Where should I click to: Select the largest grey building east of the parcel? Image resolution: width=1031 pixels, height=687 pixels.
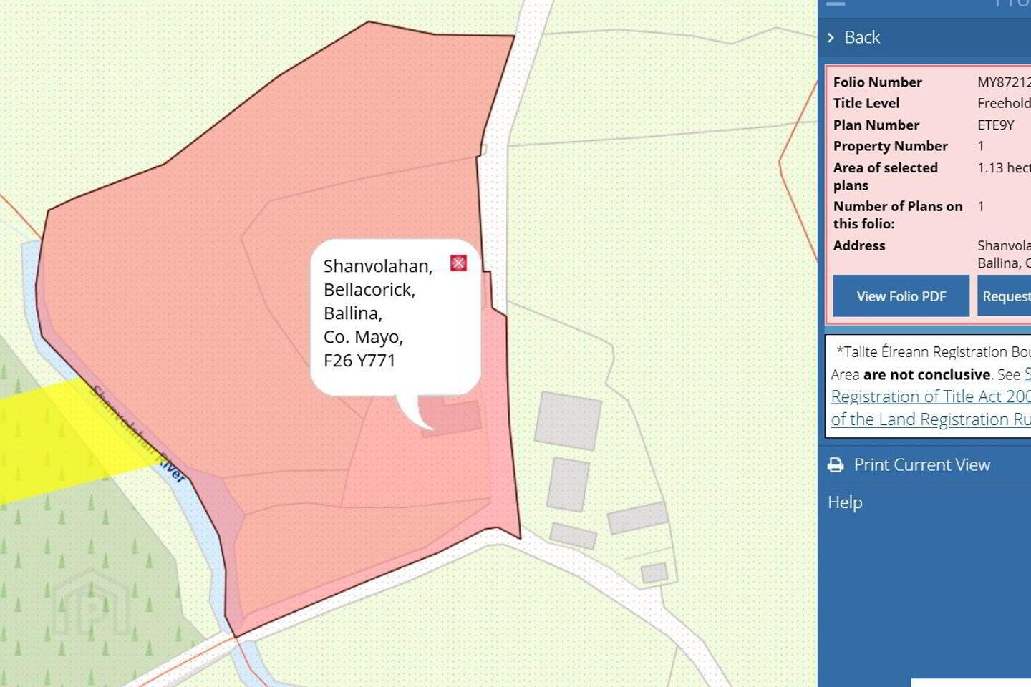click(x=568, y=420)
